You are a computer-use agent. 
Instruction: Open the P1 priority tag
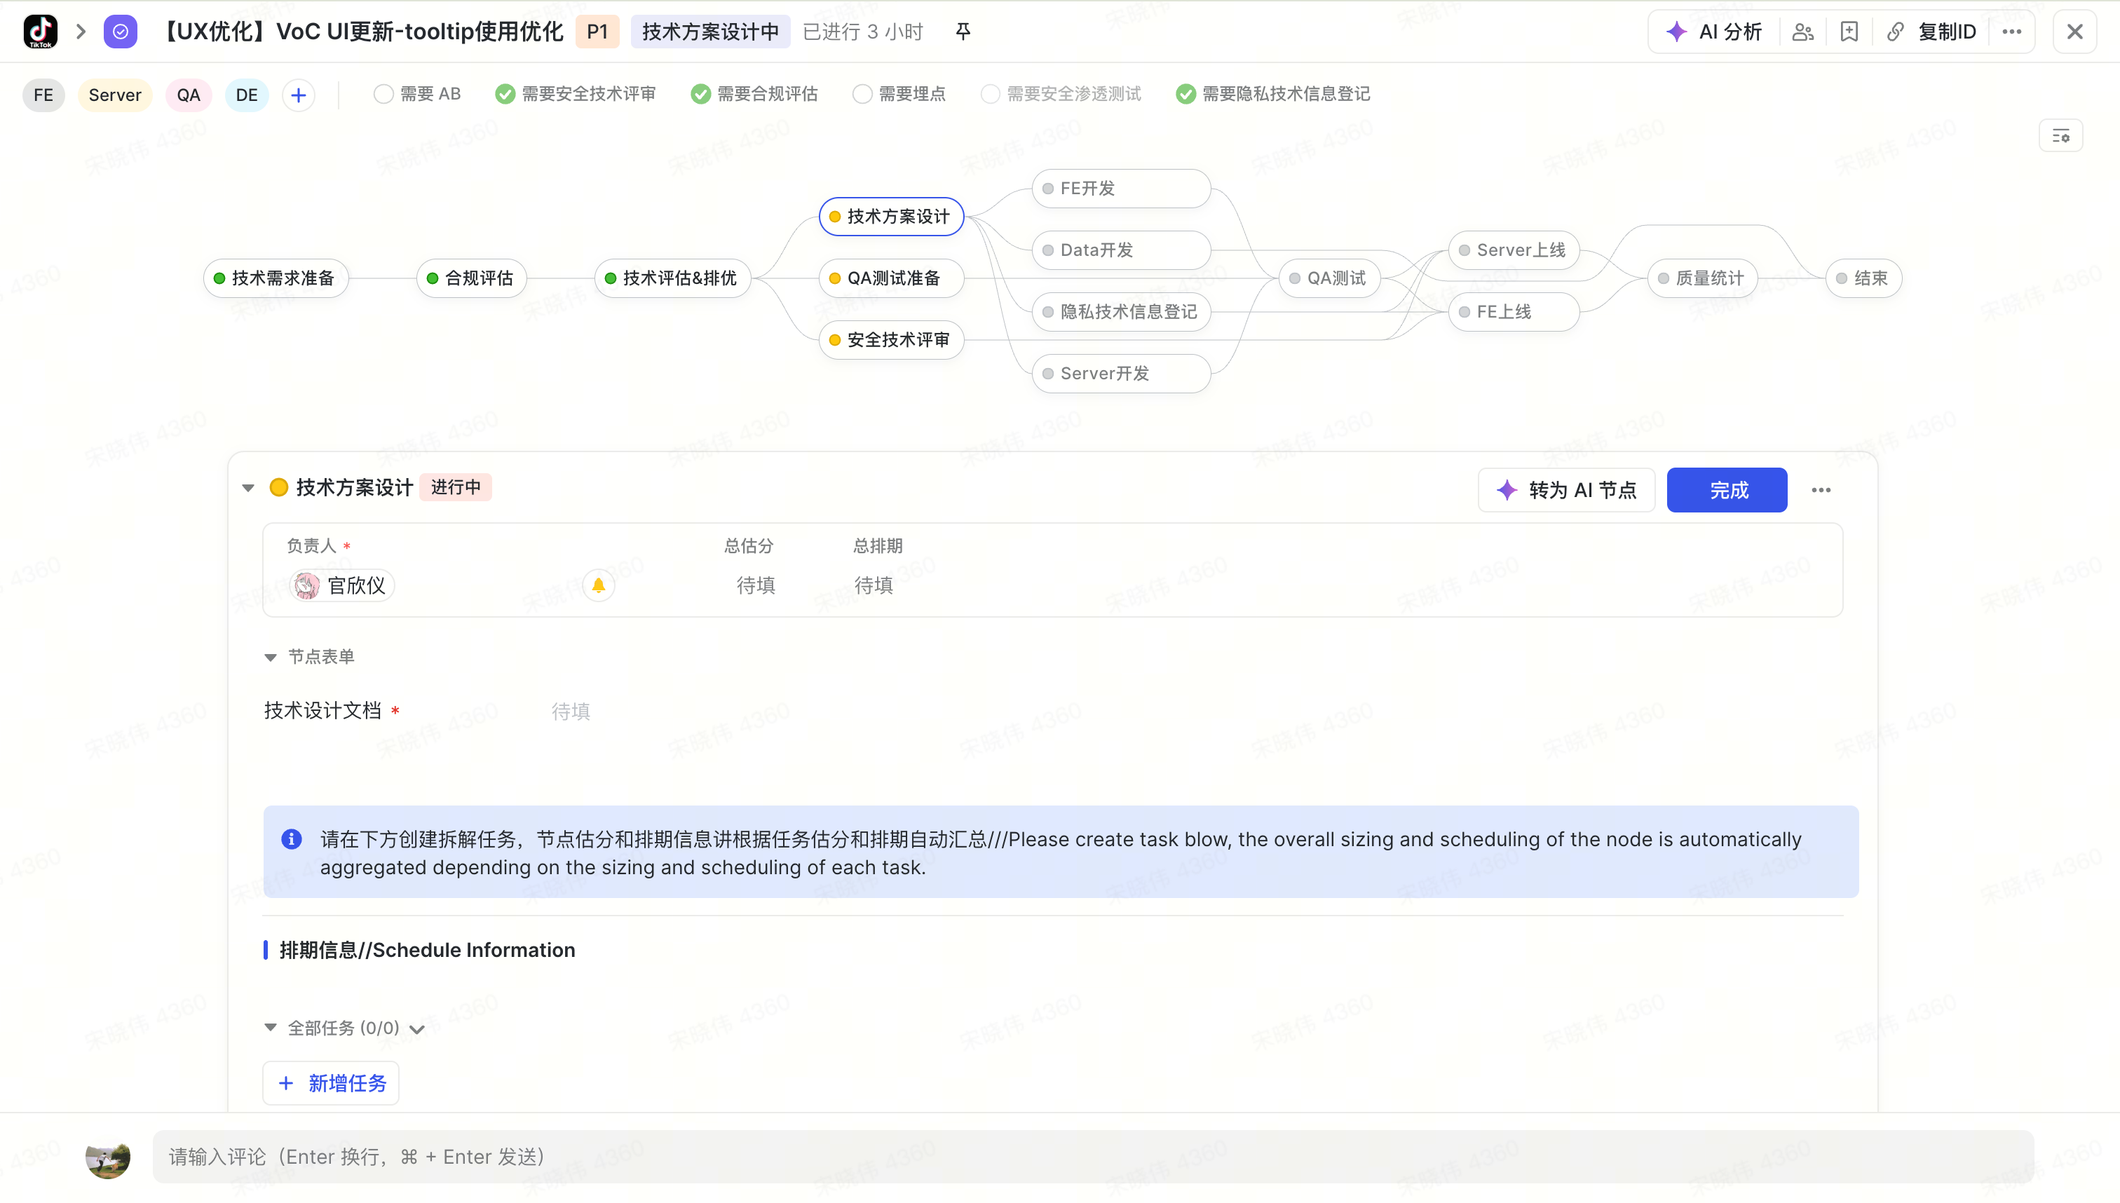pos(597,32)
